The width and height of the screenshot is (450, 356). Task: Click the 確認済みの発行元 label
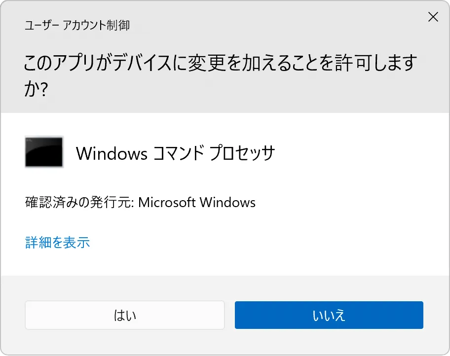click(x=78, y=202)
